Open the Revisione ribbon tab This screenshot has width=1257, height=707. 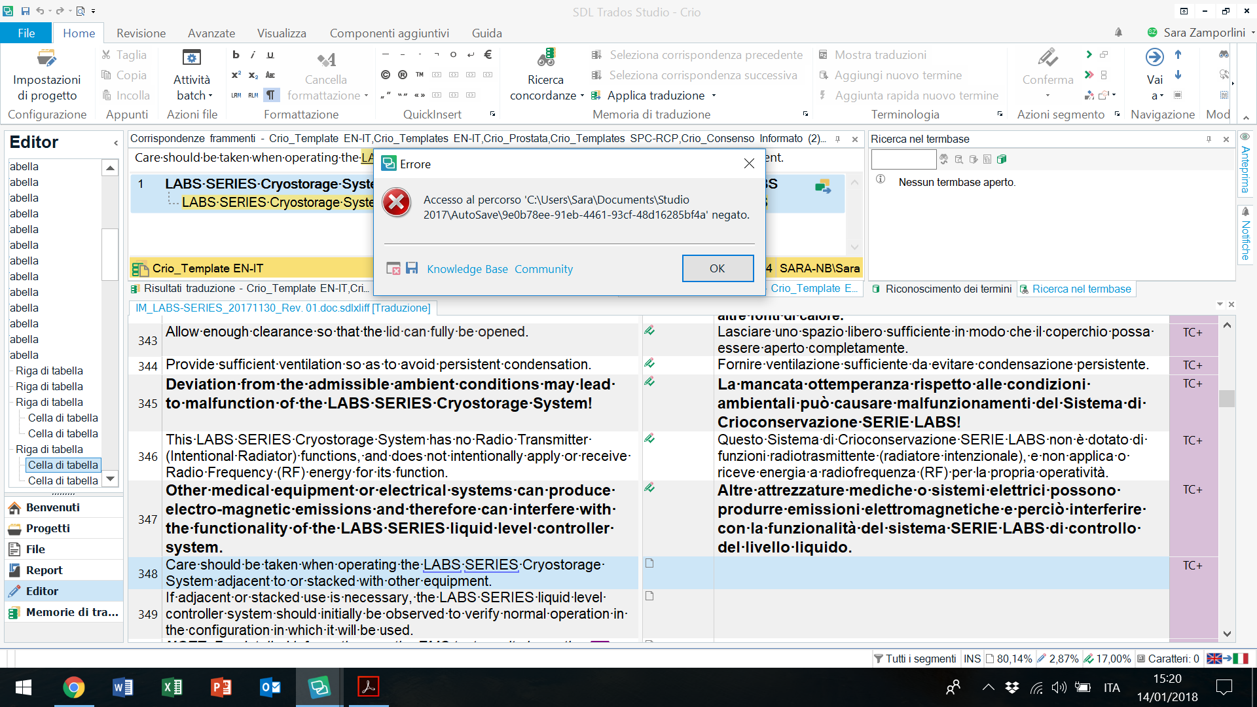coord(141,33)
